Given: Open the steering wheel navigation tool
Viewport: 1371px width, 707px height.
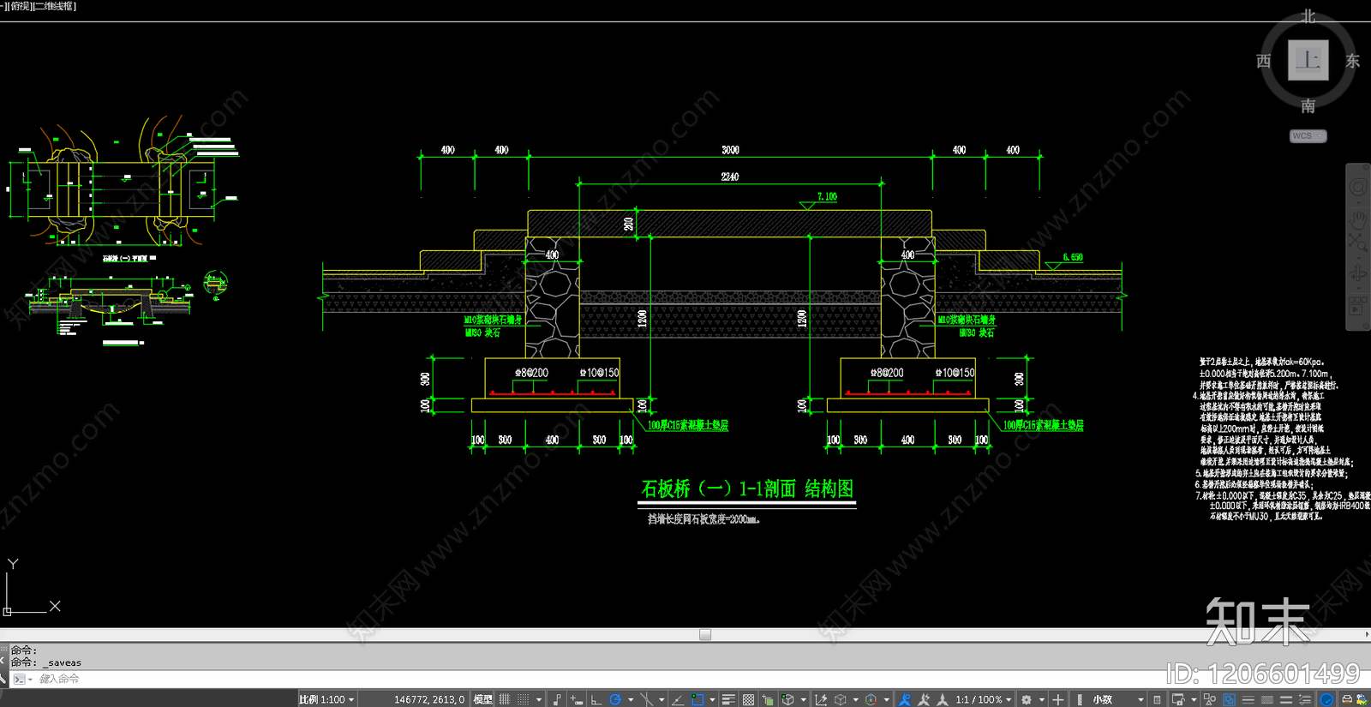Looking at the screenshot, I should coord(1357,187).
